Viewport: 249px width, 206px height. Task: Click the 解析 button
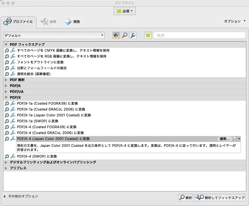(x=186, y=197)
